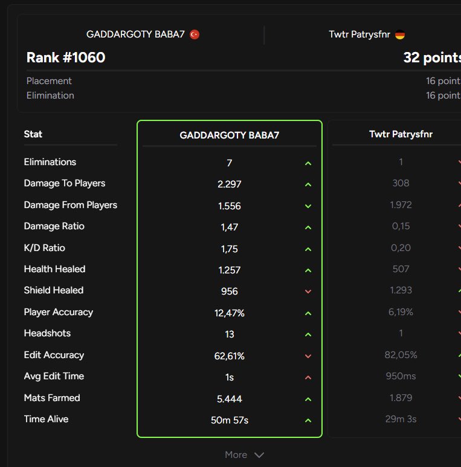Click the red down arrow beside Edit Accuracy 62,61%
This screenshot has width=461, height=467.
[x=308, y=356]
